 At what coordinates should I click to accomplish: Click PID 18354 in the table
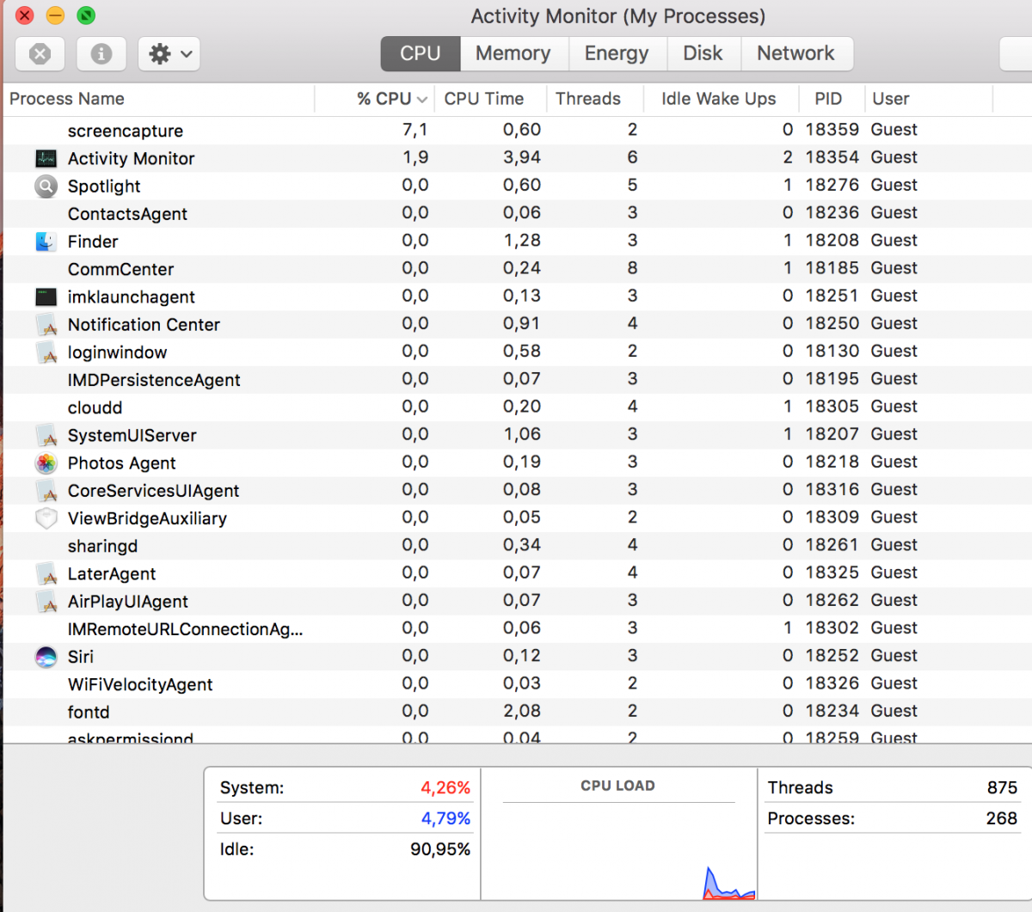pos(832,157)
